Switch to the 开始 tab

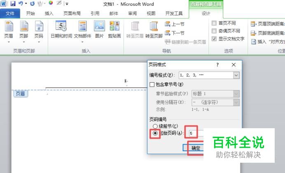coord(30,14)
